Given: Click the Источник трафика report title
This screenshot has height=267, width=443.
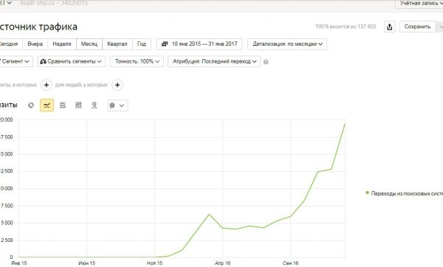Looking at the screenshot, I should [x=38, y=27].
